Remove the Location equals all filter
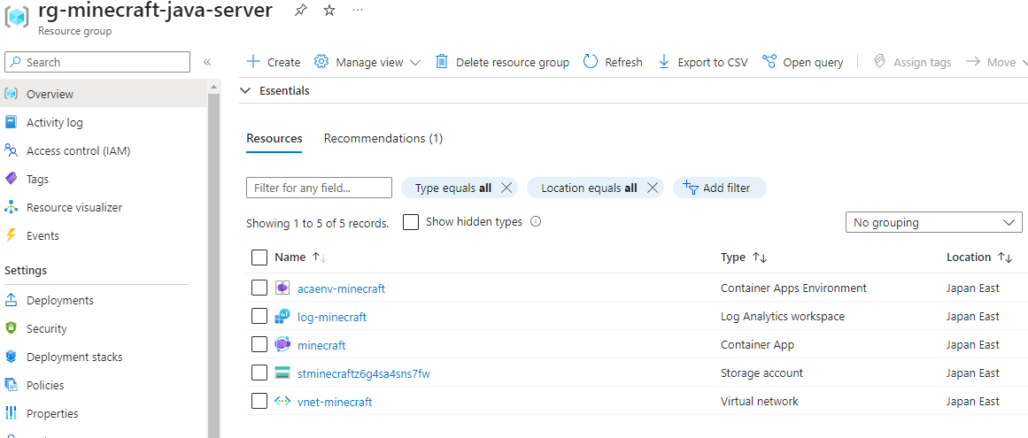 (x=652, y=188)
